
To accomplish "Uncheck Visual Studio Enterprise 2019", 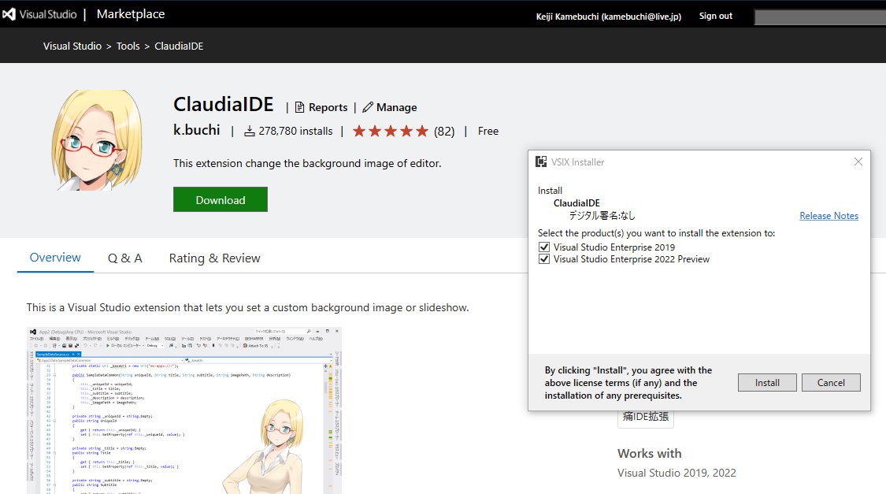I will [x=544, y=247].
